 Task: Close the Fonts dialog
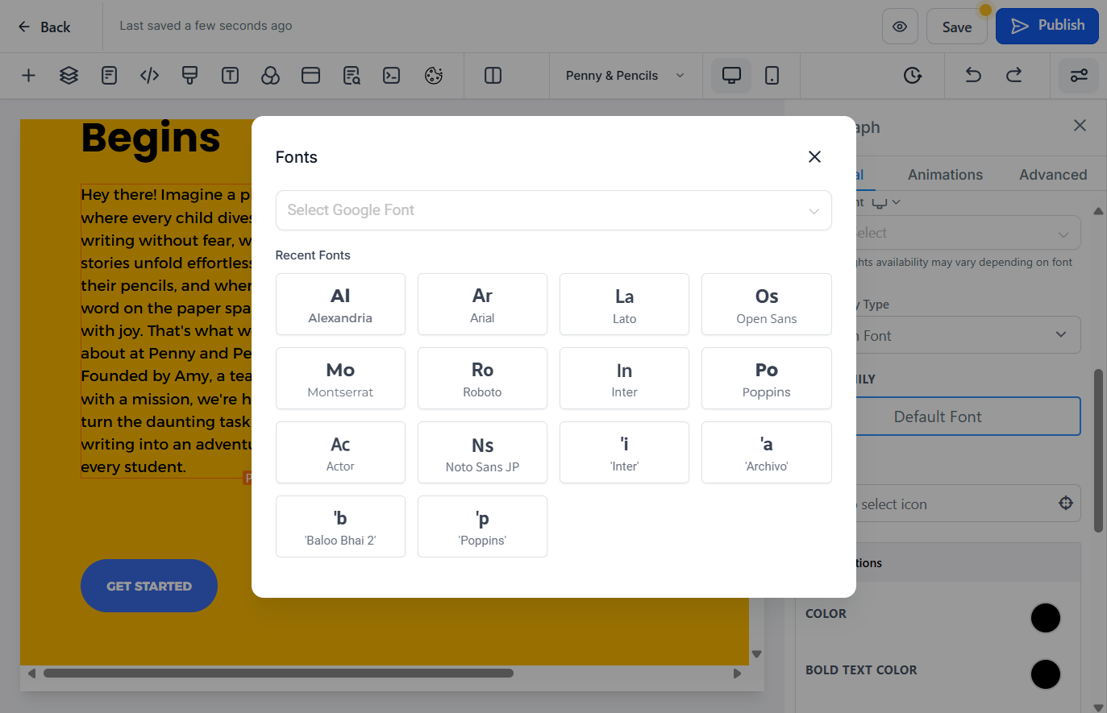point(814,156)
